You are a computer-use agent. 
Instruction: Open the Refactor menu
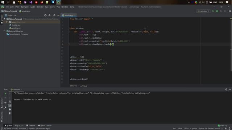(x=40, y=7)
